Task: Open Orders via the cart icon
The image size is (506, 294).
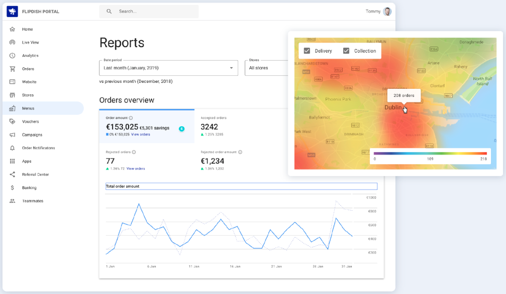Action: point(12,69)
